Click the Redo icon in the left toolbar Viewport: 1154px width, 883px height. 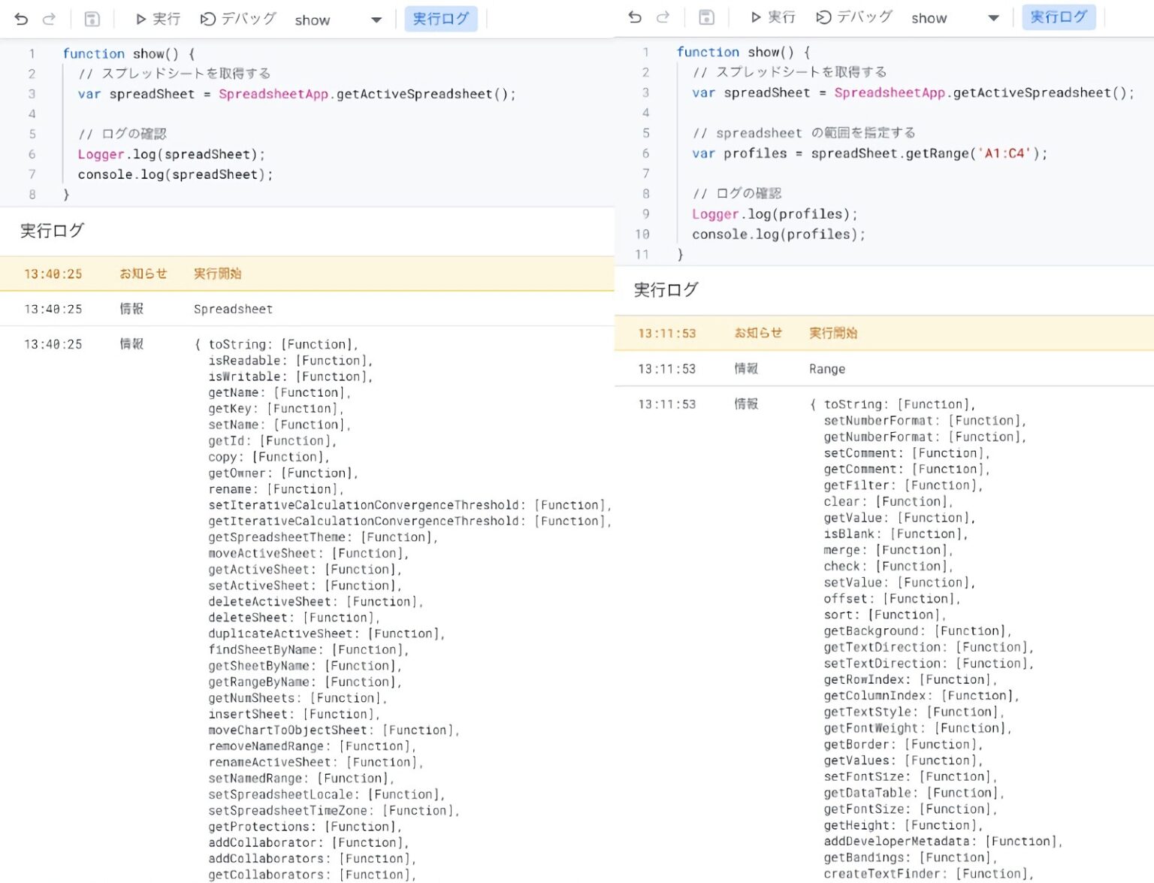point(49,20)
